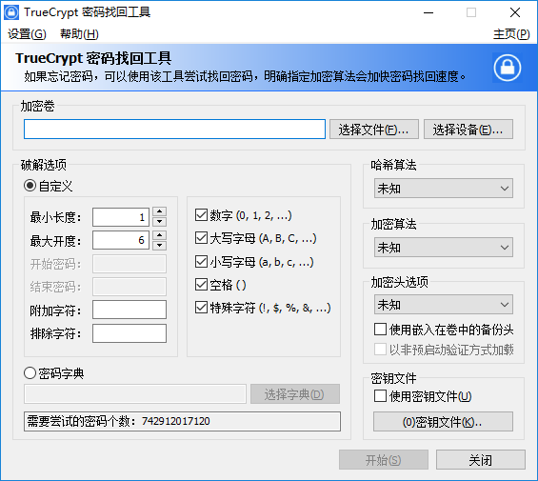Increase minimum length with the up arrow

(160, 211)
